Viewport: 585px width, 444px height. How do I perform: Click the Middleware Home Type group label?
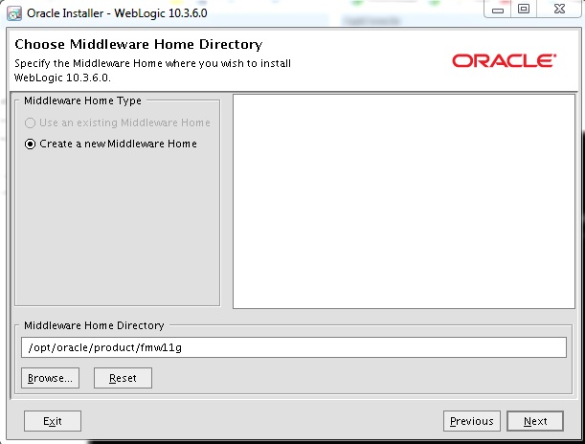[x=82, y=100]
